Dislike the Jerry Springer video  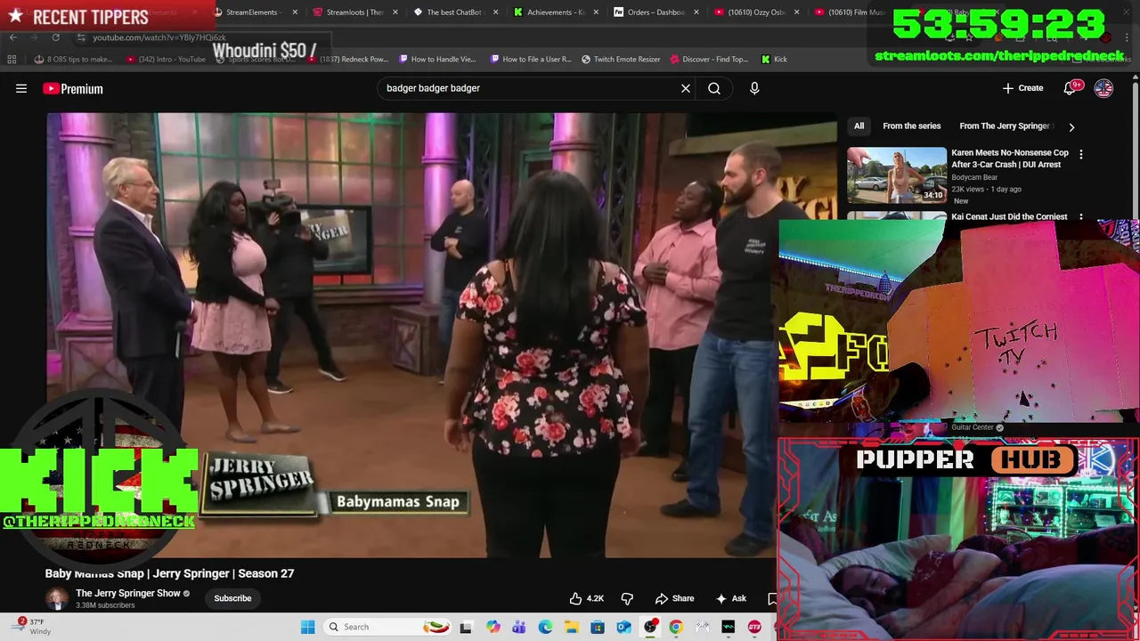pyautogui.click(x=627, y=598)
